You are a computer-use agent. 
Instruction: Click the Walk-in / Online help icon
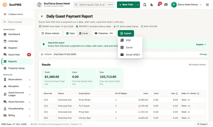(x=198, y=94)
